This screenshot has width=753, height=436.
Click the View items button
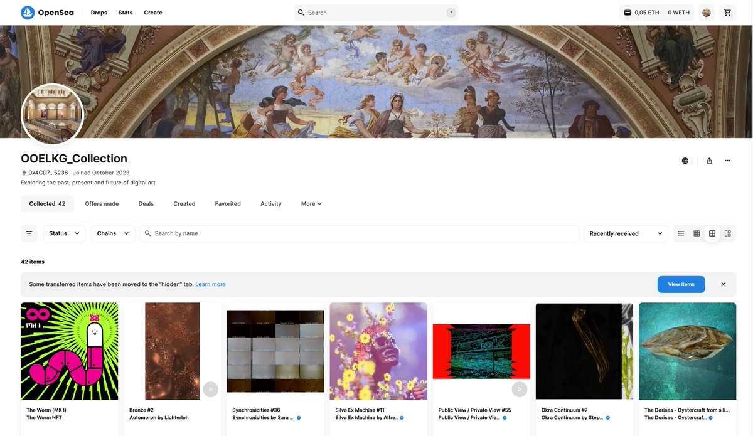pos(681,284)
